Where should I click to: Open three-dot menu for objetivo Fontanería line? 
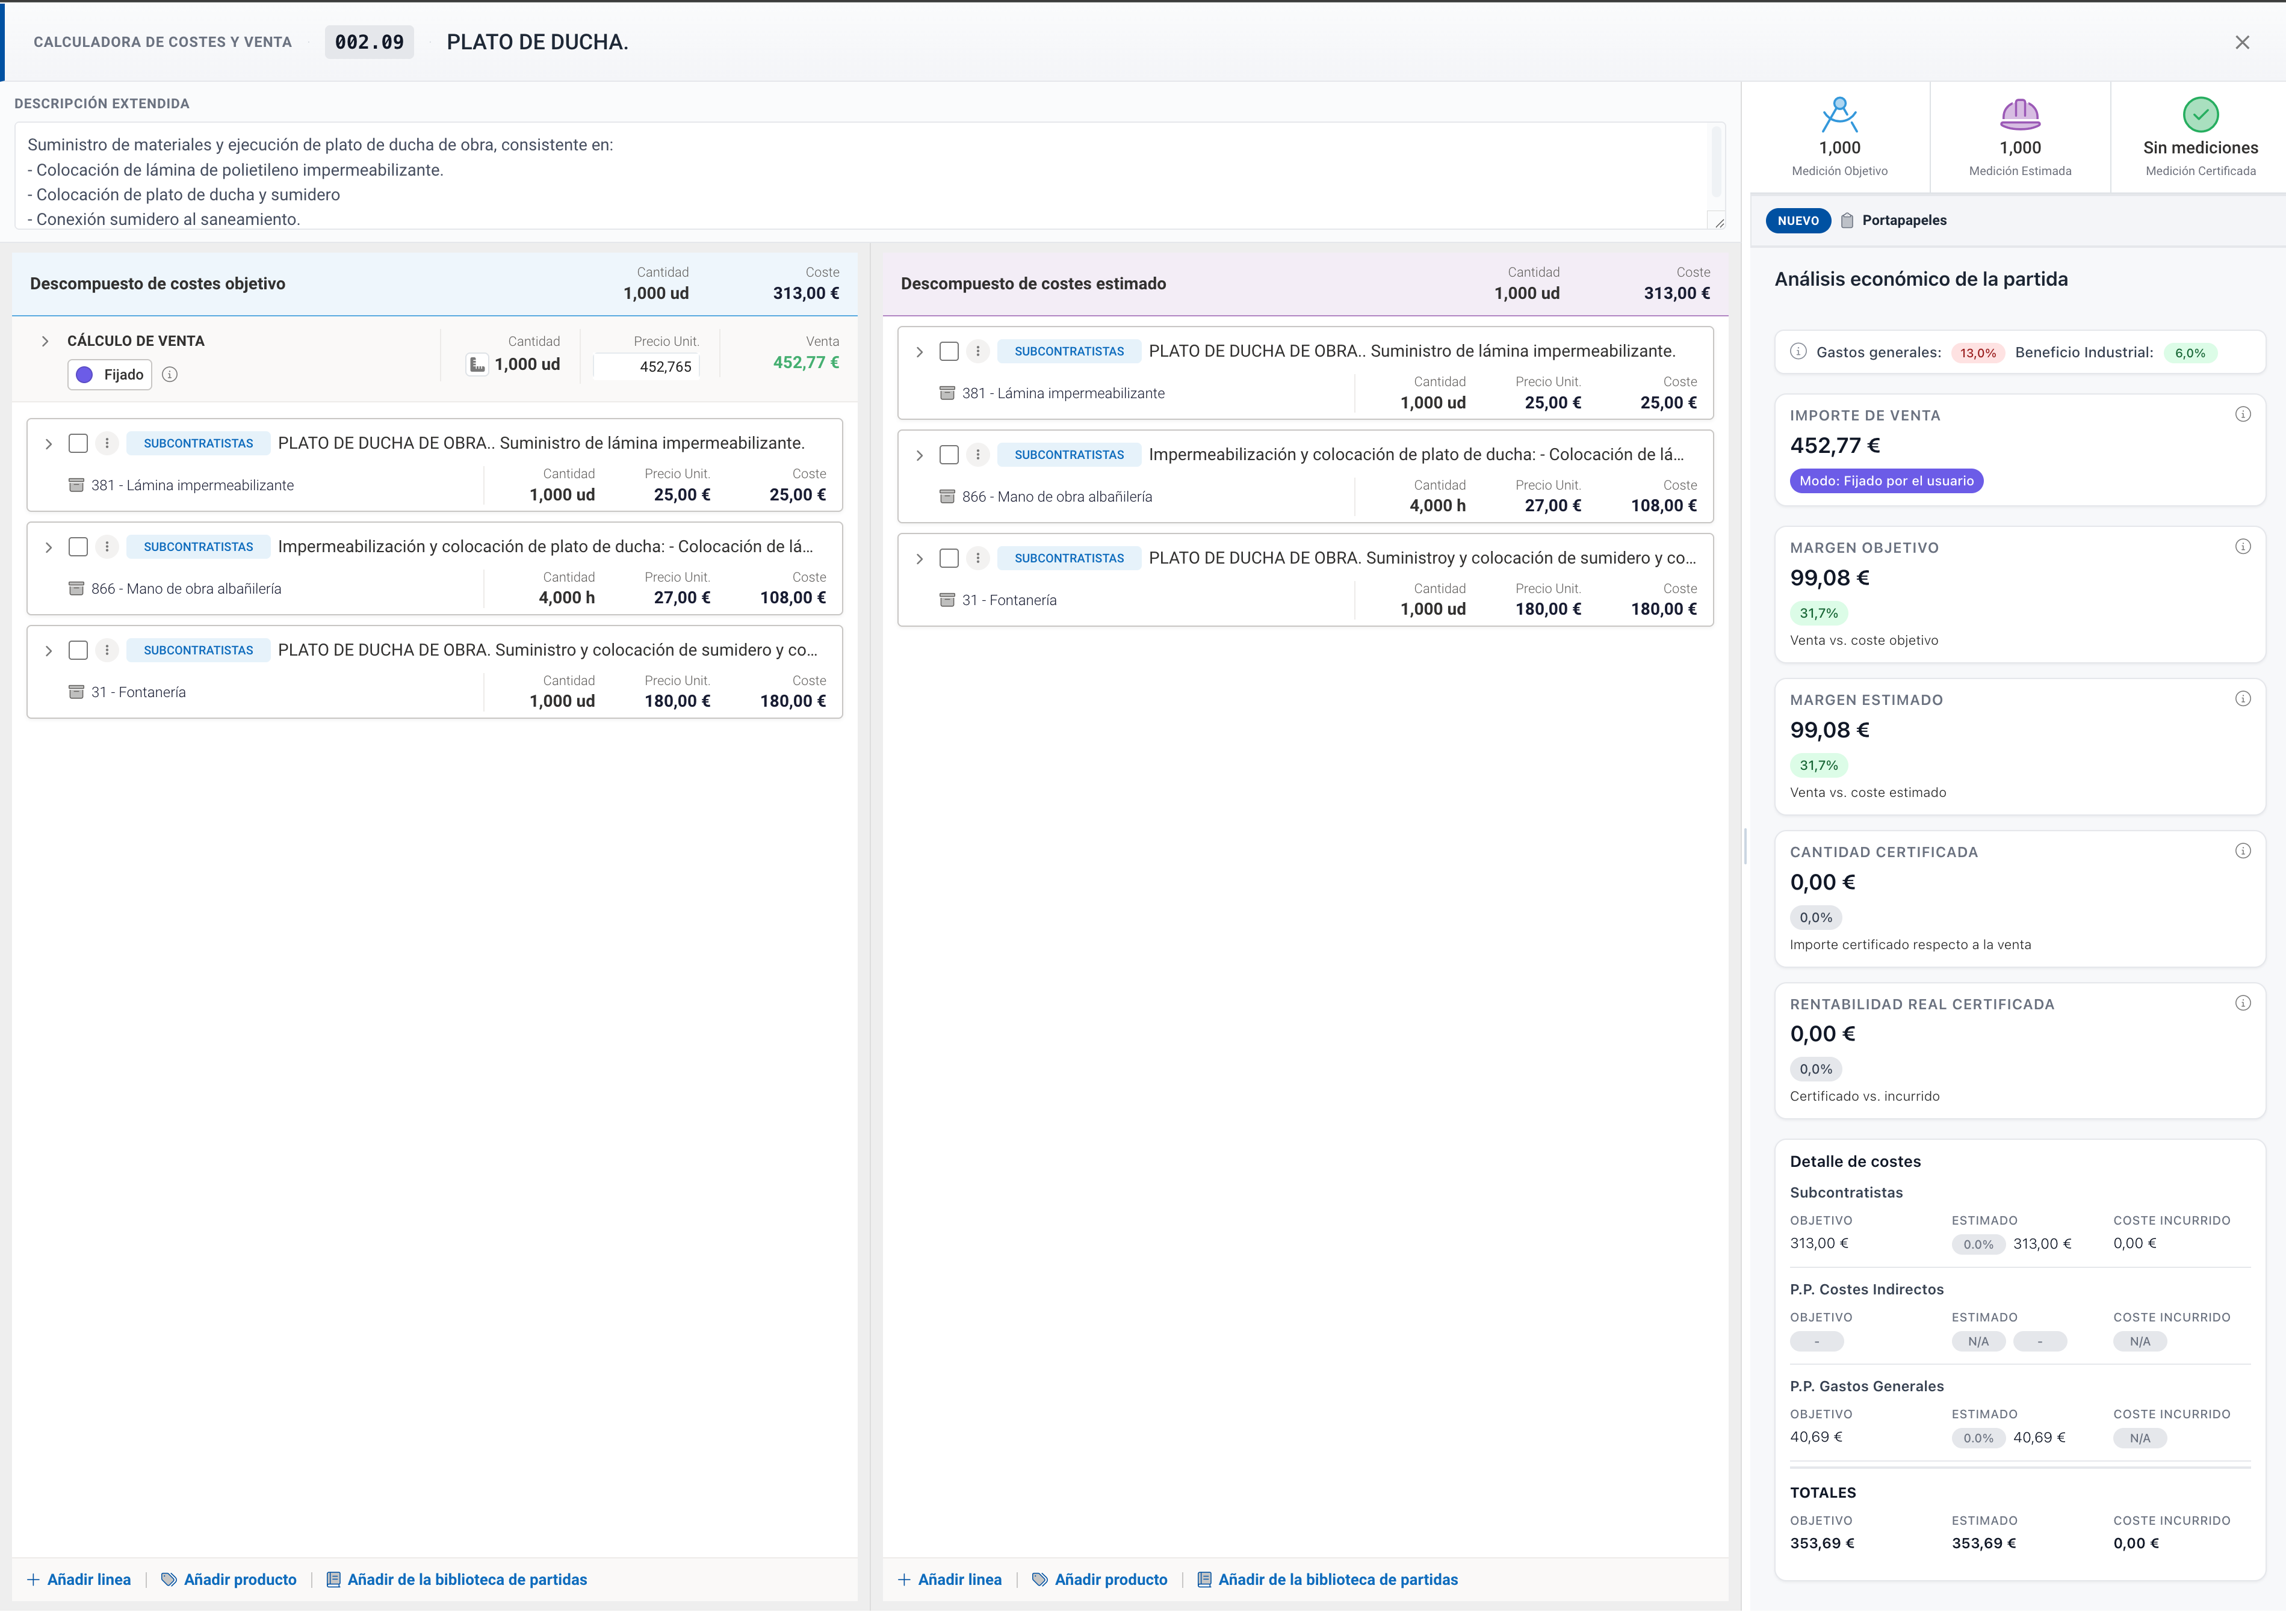[x=107, y=651]
